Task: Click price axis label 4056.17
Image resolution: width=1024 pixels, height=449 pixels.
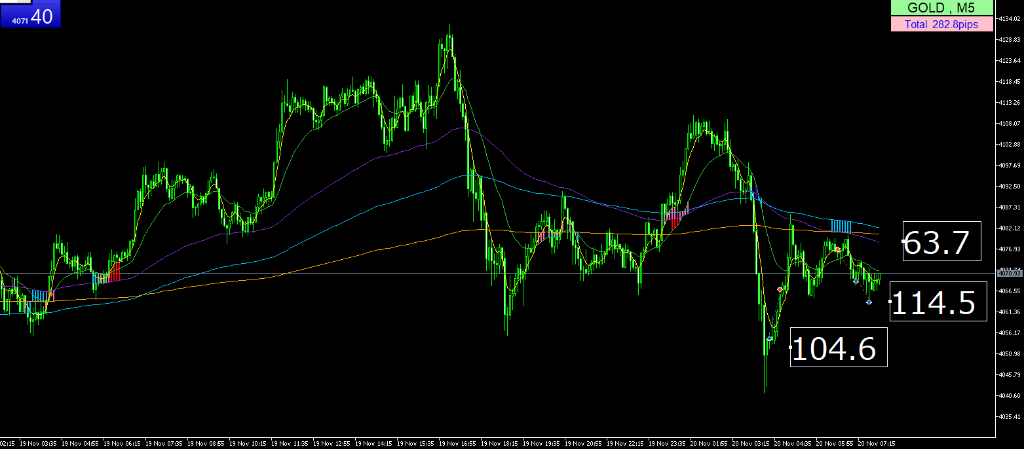Action: click(x=1011, y=333)
